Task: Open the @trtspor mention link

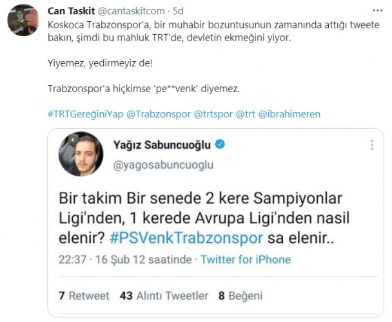Action: click(213, 114)
